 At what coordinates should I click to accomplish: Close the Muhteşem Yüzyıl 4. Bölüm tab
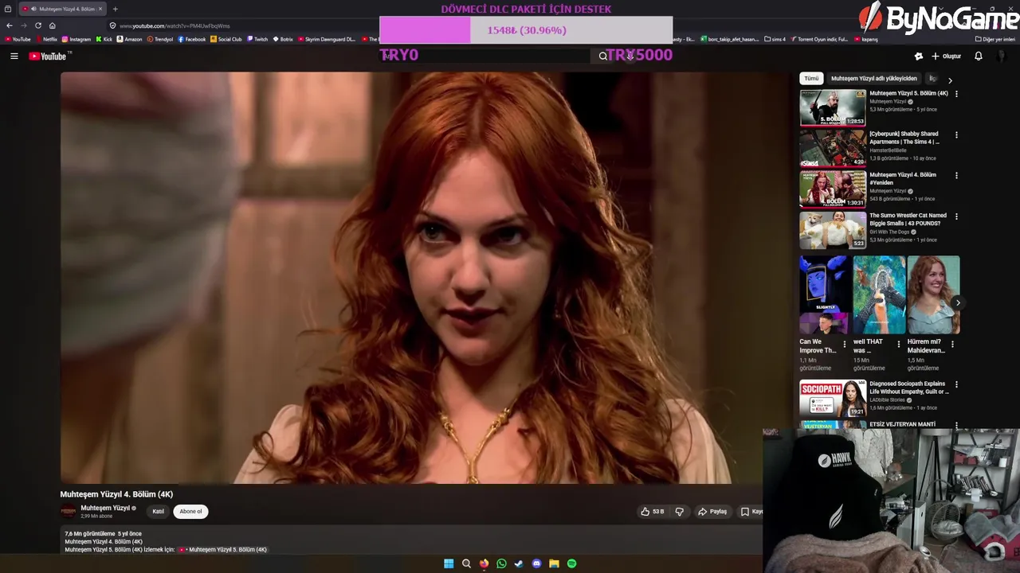click(100, 9)
